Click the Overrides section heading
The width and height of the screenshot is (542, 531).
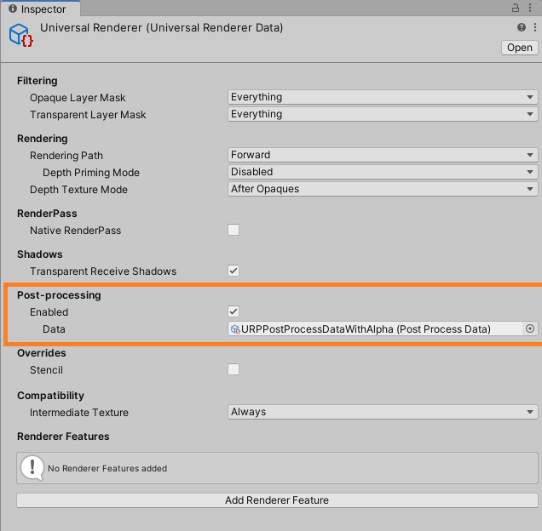pyautogui.click(x=42, y=353)
